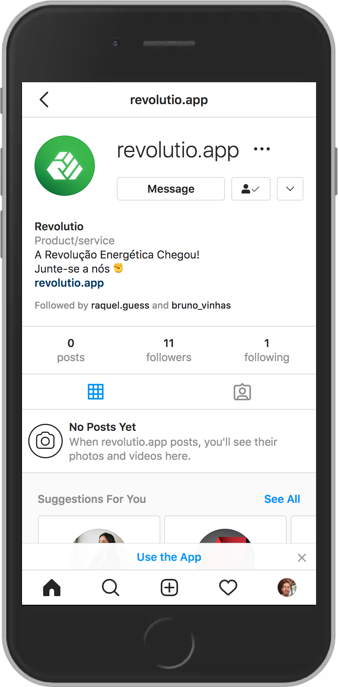338x687 pixels.
Task: View the 11 followers list
Action: tap(169, 350)
